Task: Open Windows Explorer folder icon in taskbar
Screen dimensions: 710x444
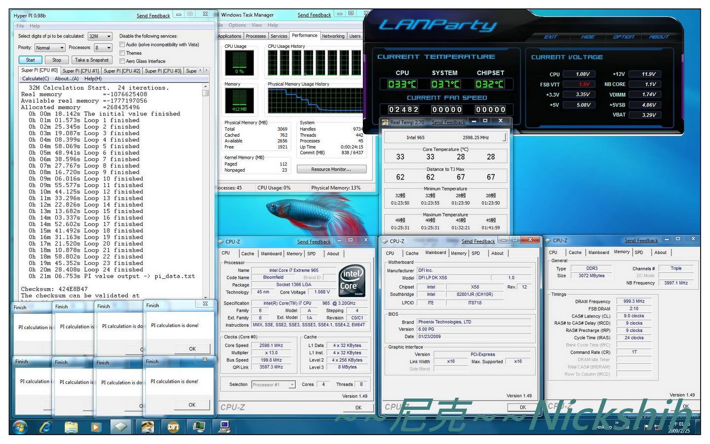Action: (x=71, y=427)
